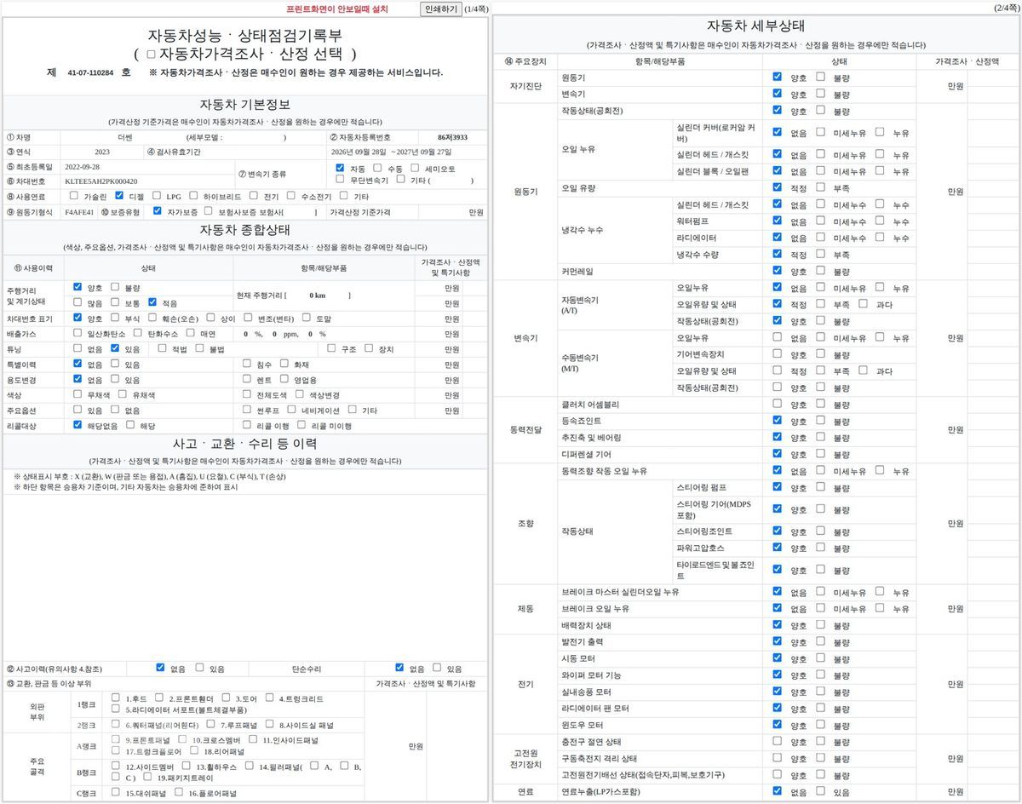Tick the 1.후드 outer panel checkbox
The image size is (1022, 804).
[x=115, y=698]
